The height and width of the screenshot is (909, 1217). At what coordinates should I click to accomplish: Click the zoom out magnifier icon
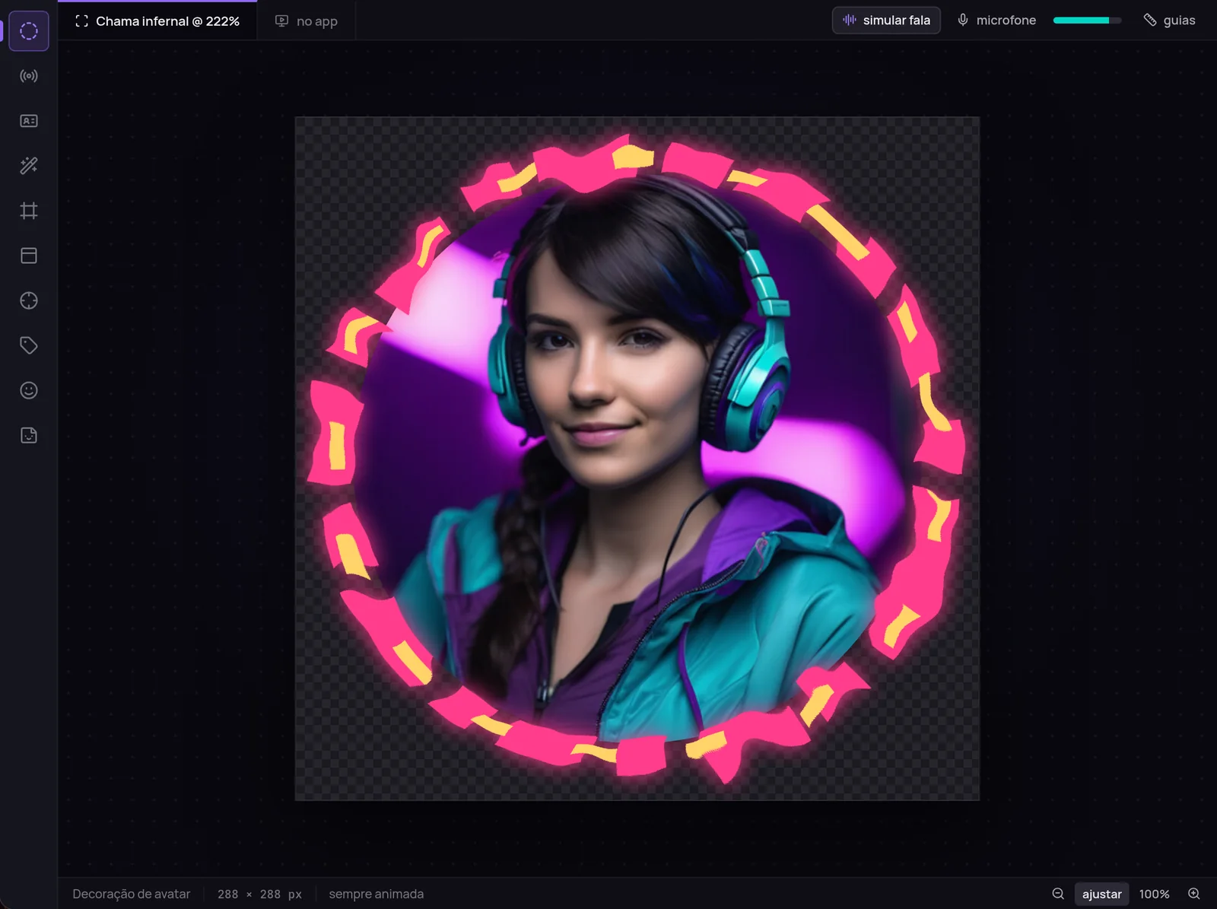(x=1058, y=894)
